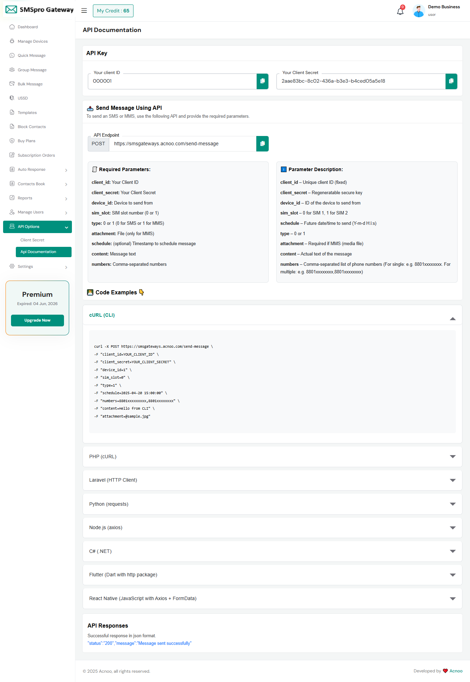Toggle the sidebar hamburger menu
470x682 pixels.
pyautogui.click(x=84, y=11)
